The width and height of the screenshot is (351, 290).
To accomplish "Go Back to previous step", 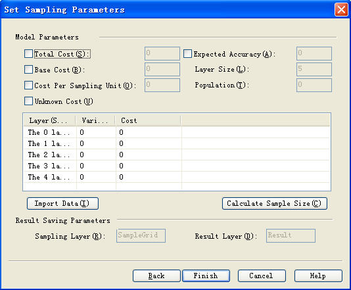I will point(156,276).
